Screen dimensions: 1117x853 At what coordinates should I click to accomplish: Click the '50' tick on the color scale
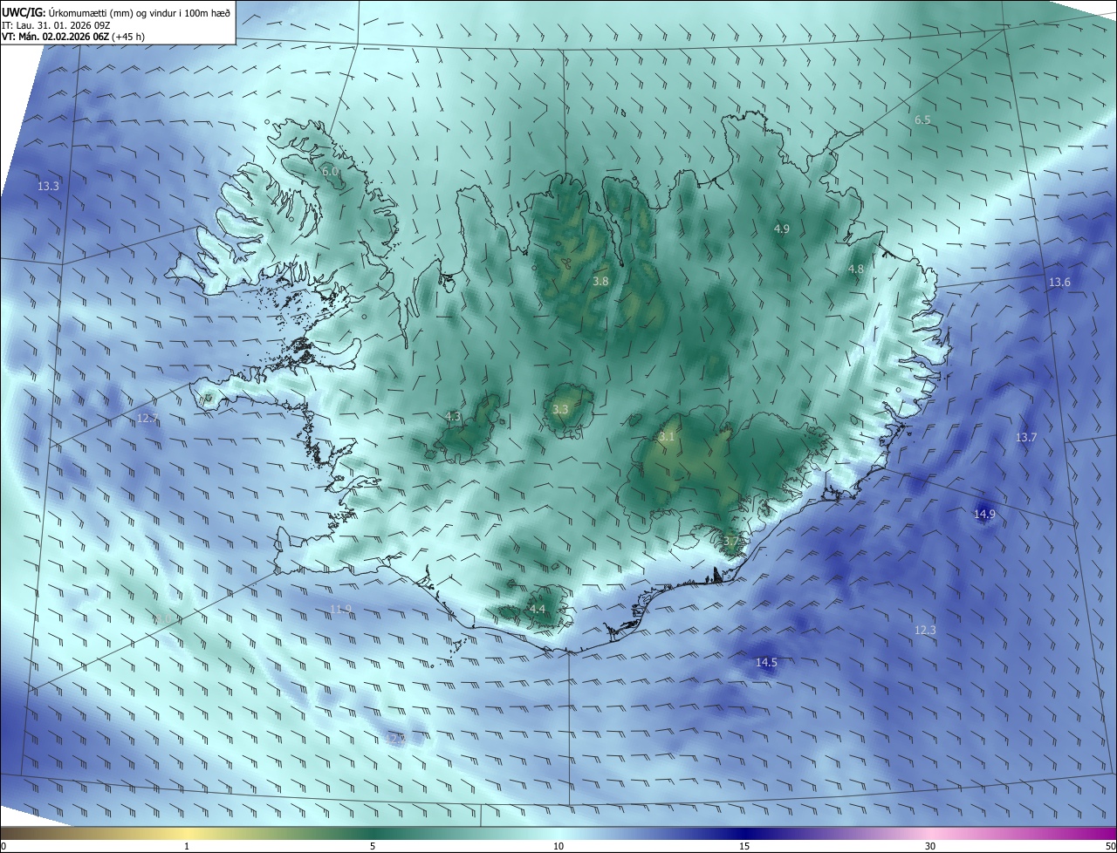(1110, 846)
